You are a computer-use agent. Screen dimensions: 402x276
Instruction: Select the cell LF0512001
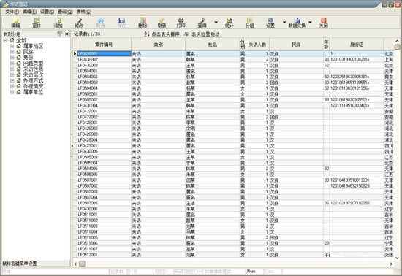pyautogui.click(x=104, y=255)
